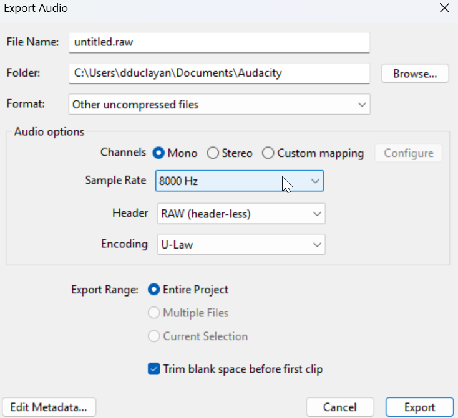Click the greyed-out Configure button
The width and height of the screenshot is (458, 418).
tap(408, 153)
